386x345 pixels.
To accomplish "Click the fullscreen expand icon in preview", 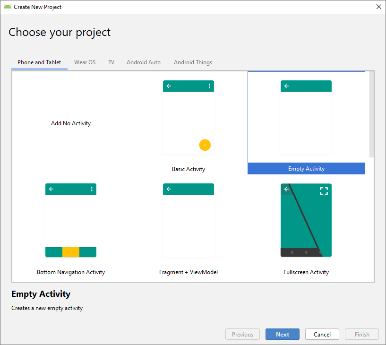I will [x=324, y=191].
